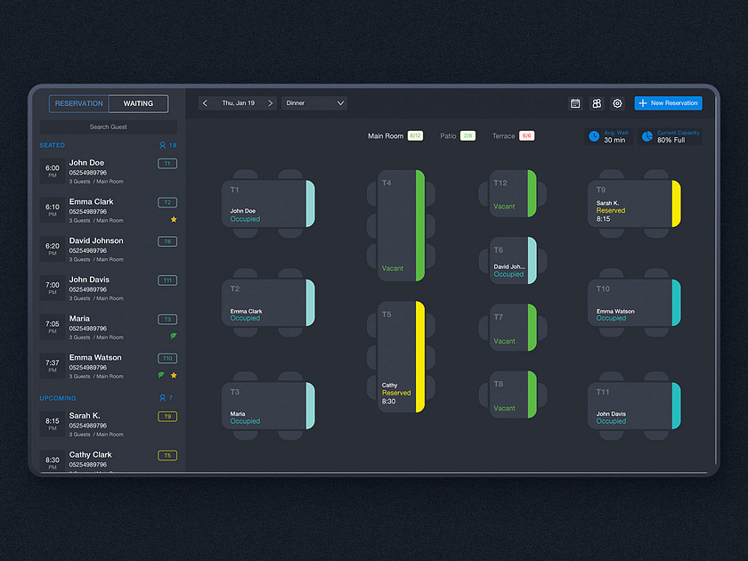Switch to the WAITING tab
Screen dimensions: 748x561
pos(138,103)
